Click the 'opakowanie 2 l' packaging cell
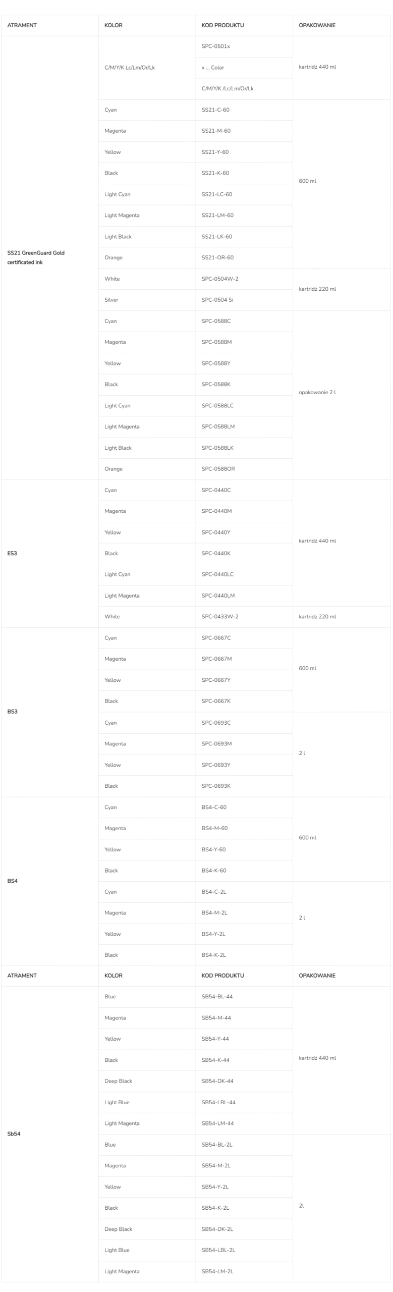393x1292 pixels. [317, 393]
